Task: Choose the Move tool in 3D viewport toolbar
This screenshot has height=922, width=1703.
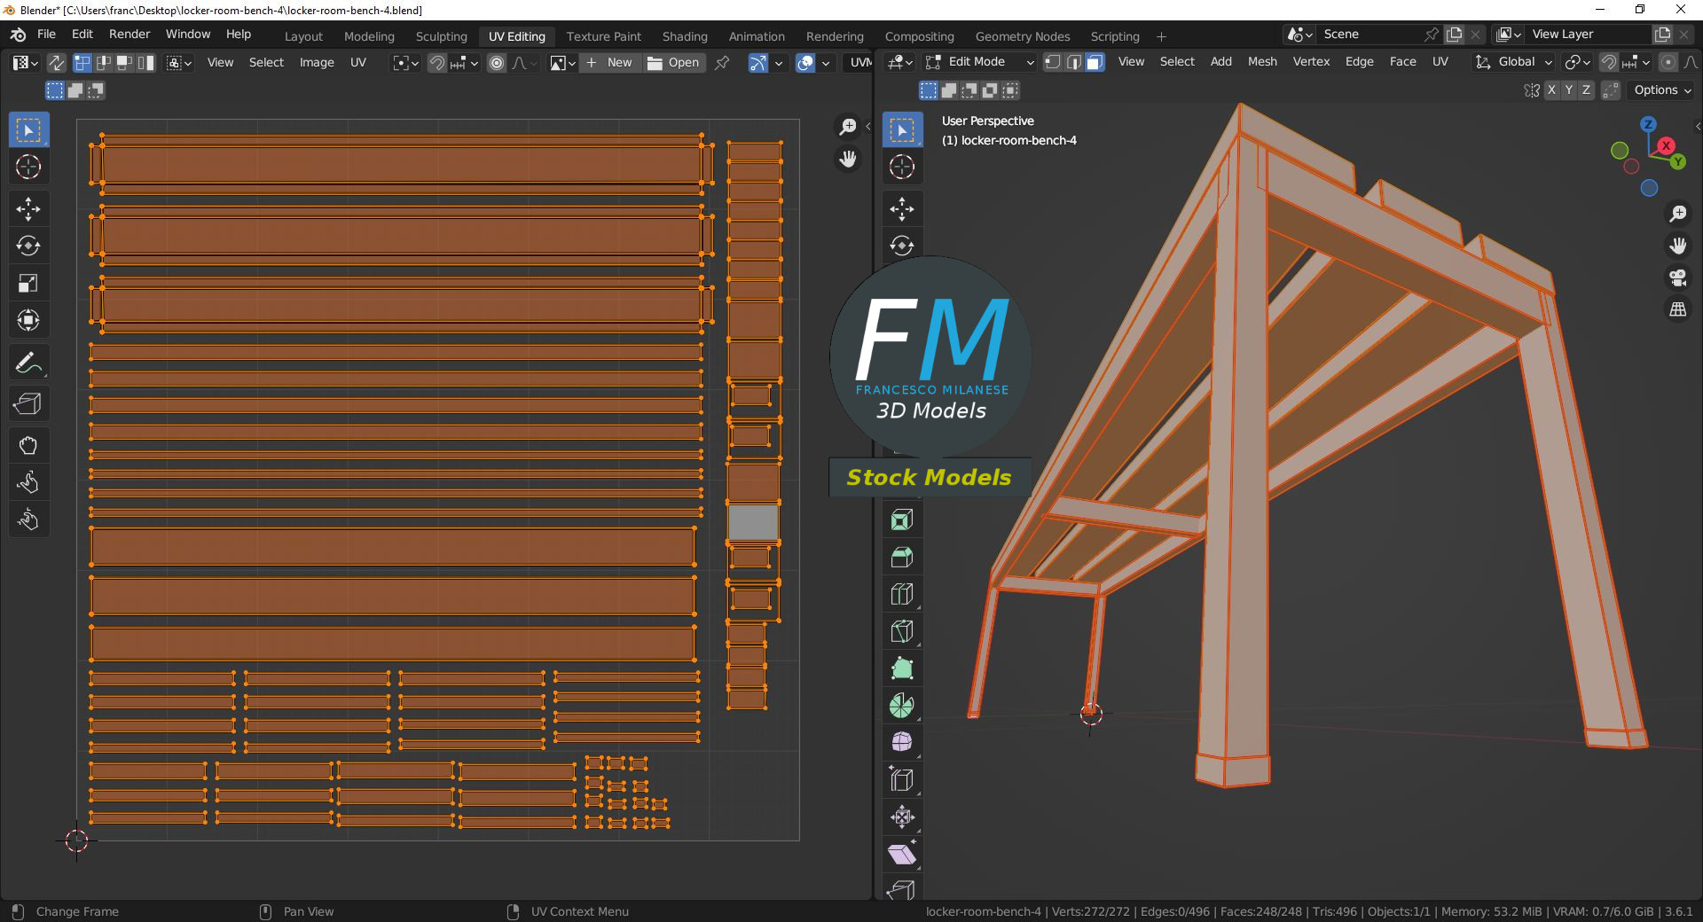Action: [x=902, y=209]
